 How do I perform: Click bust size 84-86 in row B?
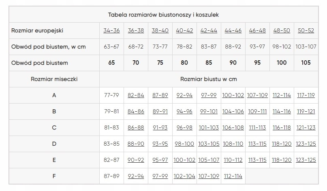[136, 112]
